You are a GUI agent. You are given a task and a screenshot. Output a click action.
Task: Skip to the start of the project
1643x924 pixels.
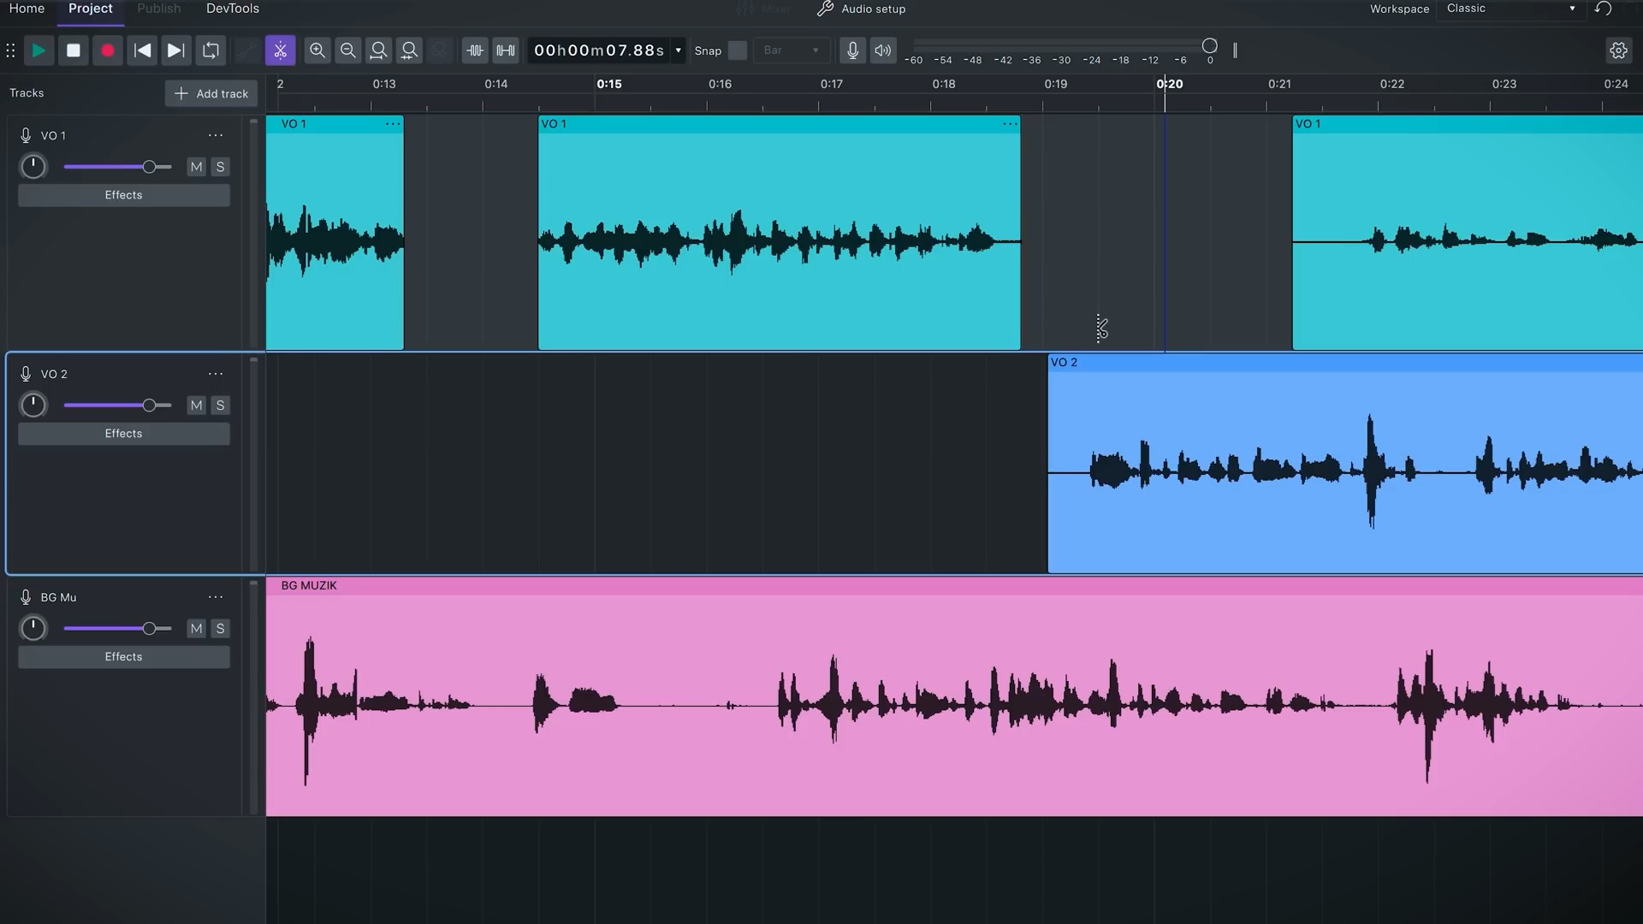coord(143,50)
